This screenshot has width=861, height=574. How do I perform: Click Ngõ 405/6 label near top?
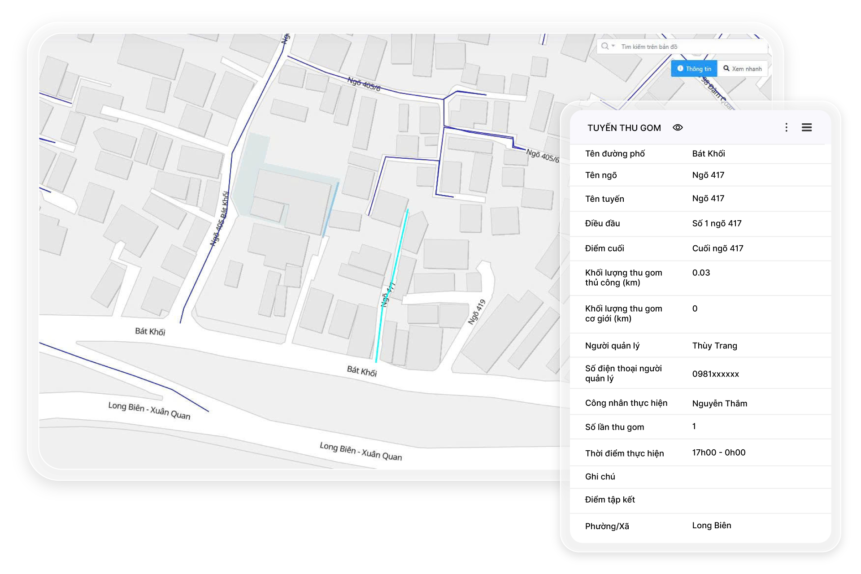(x=364, y=84)
